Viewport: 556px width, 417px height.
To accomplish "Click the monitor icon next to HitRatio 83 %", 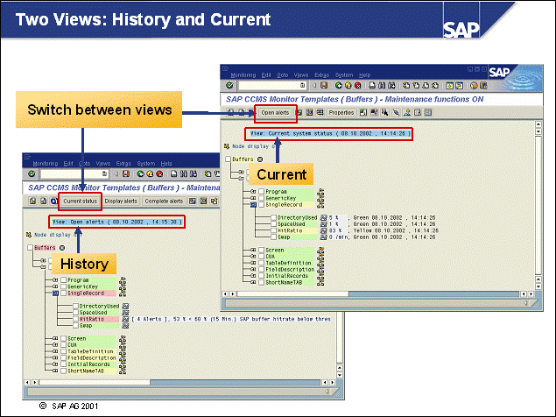I will tap(323, 230).
